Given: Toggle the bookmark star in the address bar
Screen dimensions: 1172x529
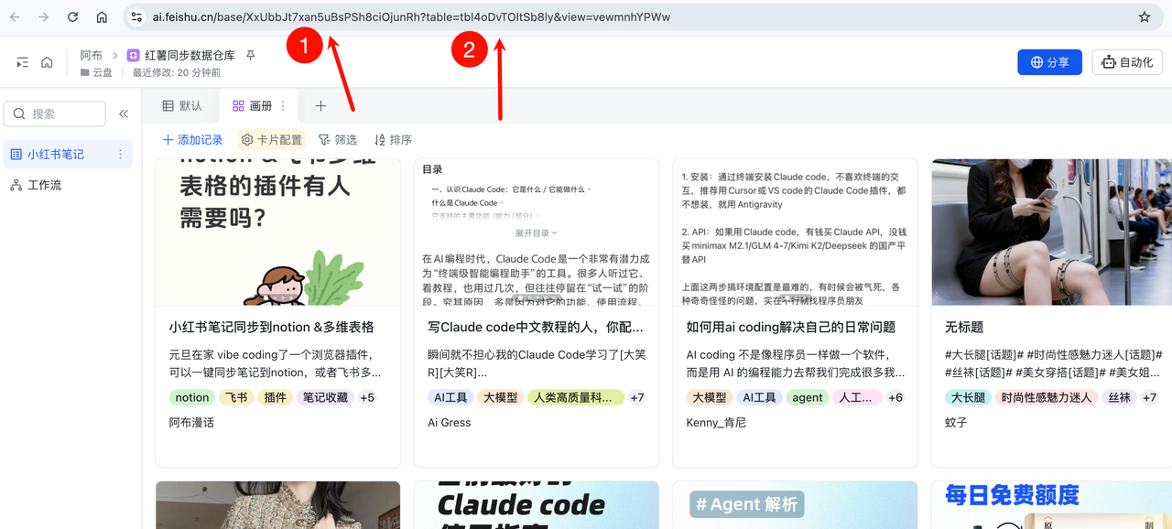Looking at the screenshot, I should (x=1144, y=16).
